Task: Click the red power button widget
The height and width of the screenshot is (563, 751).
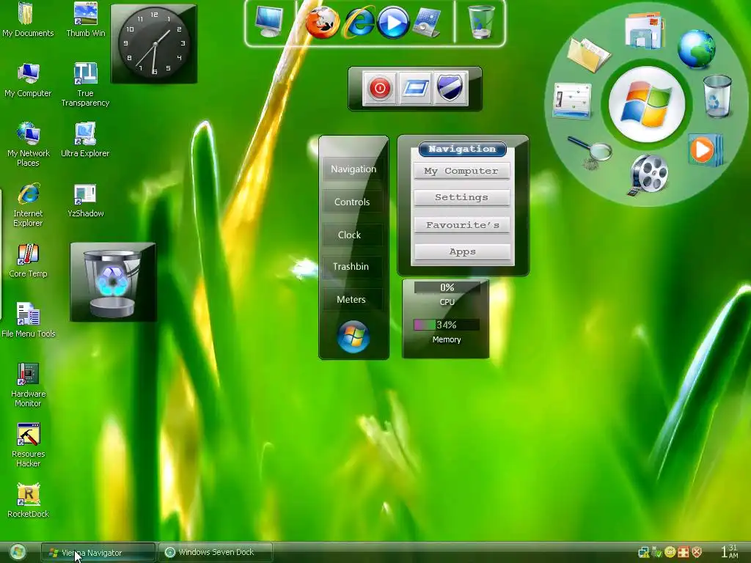Action: (x=379, y=89)
